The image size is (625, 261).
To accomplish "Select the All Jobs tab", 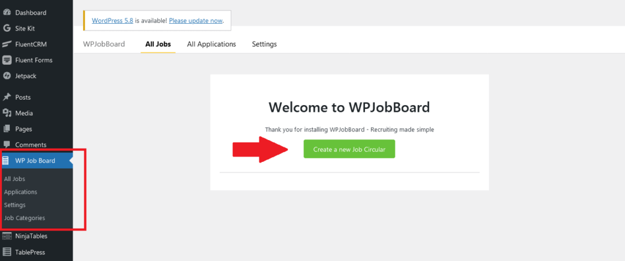I will pyautogui.click(x=158, y=44).
